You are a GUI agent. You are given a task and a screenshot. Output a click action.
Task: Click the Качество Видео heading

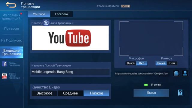46,87
